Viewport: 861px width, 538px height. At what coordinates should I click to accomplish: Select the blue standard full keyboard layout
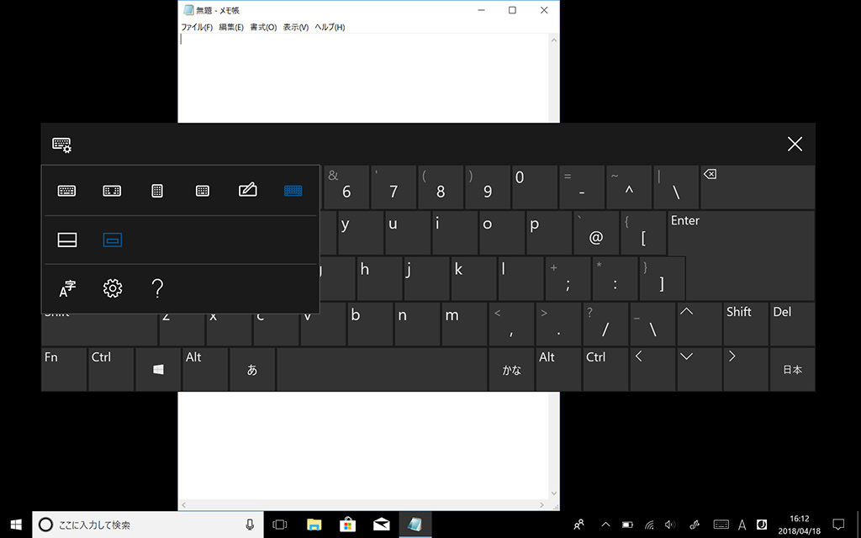(293, 191)
